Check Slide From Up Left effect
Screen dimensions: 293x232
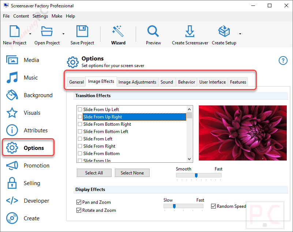point(80,109)
